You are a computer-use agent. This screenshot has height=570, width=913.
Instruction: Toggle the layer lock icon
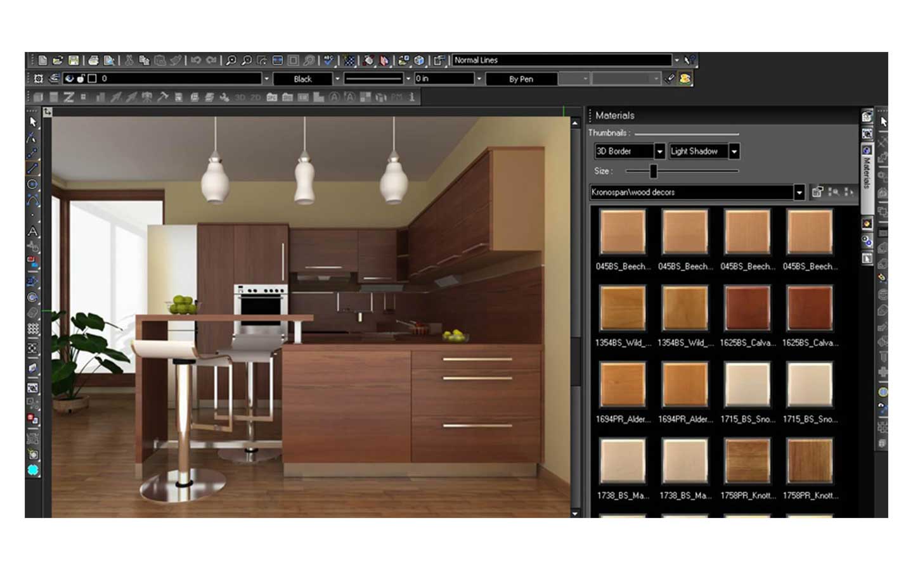81,79
